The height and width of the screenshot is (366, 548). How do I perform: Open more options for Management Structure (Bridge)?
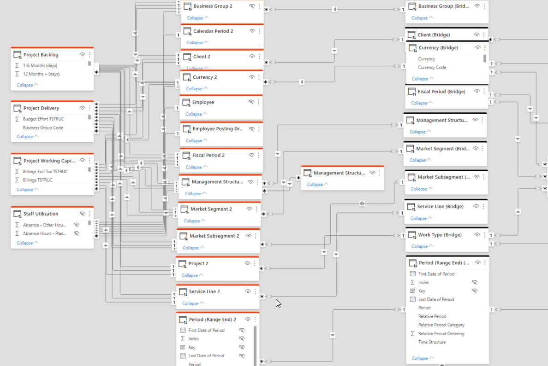coord(482,120)
